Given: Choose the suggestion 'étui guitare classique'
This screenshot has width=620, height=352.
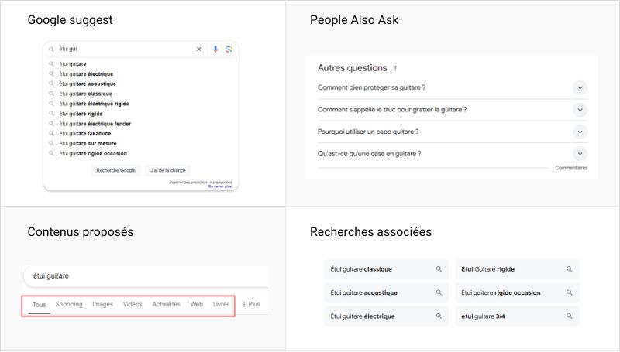Looking at the screenshot, I should [86, 94].
